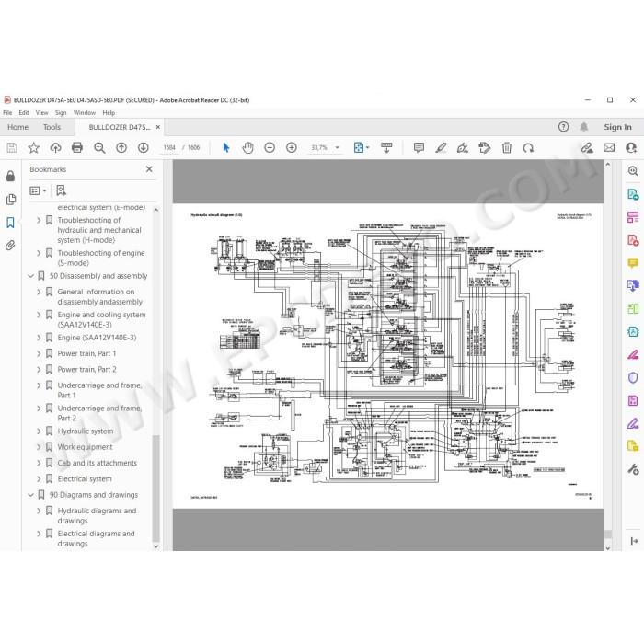View notifications via bell icon
Image resolution: width=644 pixels, height=644 pixels.
click(x=583, y=127)
